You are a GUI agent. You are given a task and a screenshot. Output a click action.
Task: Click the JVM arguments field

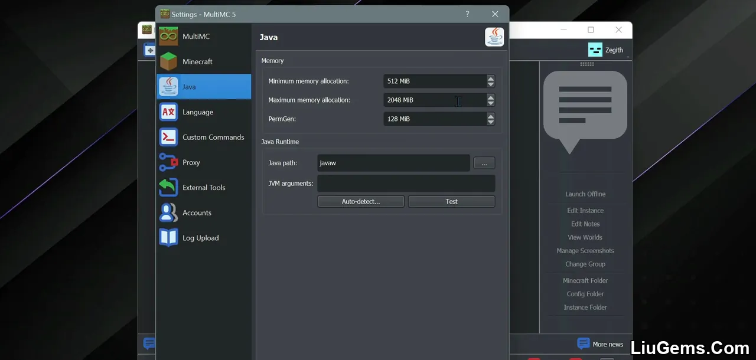[x=406, y=184]
